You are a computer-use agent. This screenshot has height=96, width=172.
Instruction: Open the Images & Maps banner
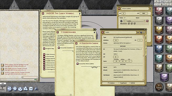pos(159,20)
